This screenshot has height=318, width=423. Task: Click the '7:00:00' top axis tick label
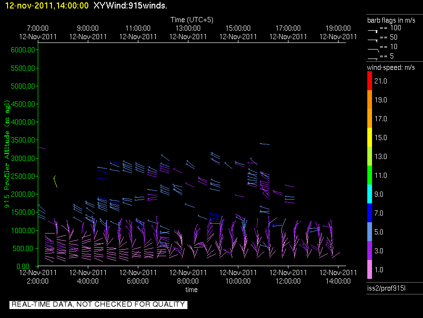[x=38, y=28]
